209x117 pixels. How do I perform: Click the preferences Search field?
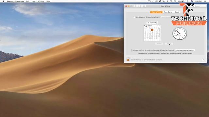[x=199, y=6]
